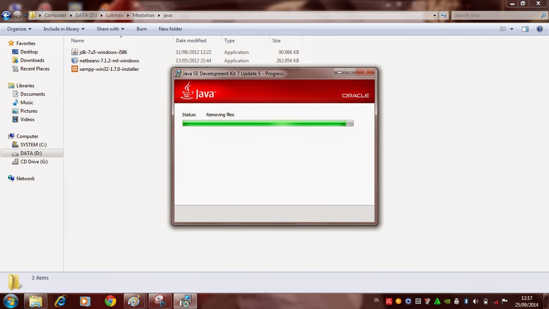
Task: Click the Lukman breadcrumb segment
Action: (115, 15)
